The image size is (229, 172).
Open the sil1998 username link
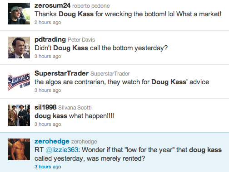[x=45, y=107]
